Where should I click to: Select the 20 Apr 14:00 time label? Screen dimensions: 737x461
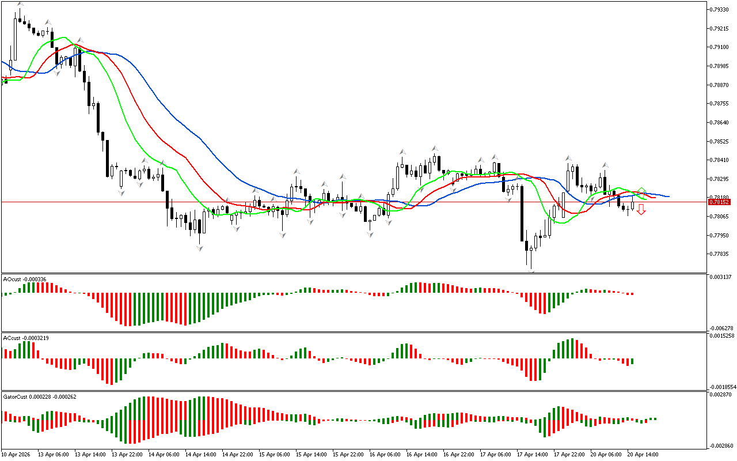pyautogui.click(x=643, y=455)
